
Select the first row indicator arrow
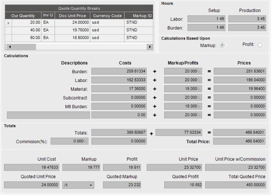(x=8, y=23)
